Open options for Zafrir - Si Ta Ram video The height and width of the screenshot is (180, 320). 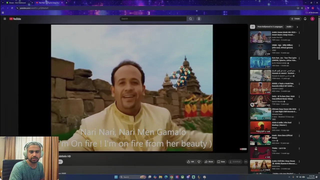point(299,97)
